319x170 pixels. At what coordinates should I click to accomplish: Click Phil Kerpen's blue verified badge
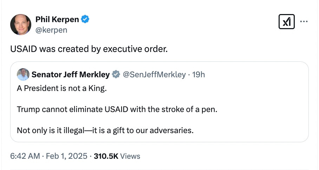pyautogui.click(x=85, y=19)
